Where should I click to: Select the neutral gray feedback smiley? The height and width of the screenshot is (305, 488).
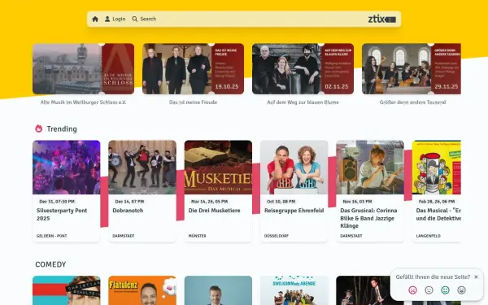429,290
